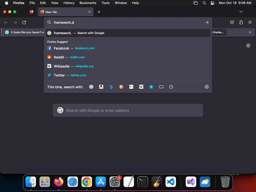
Task: Open search settings gear in dropdown
Action: point(207,87)
